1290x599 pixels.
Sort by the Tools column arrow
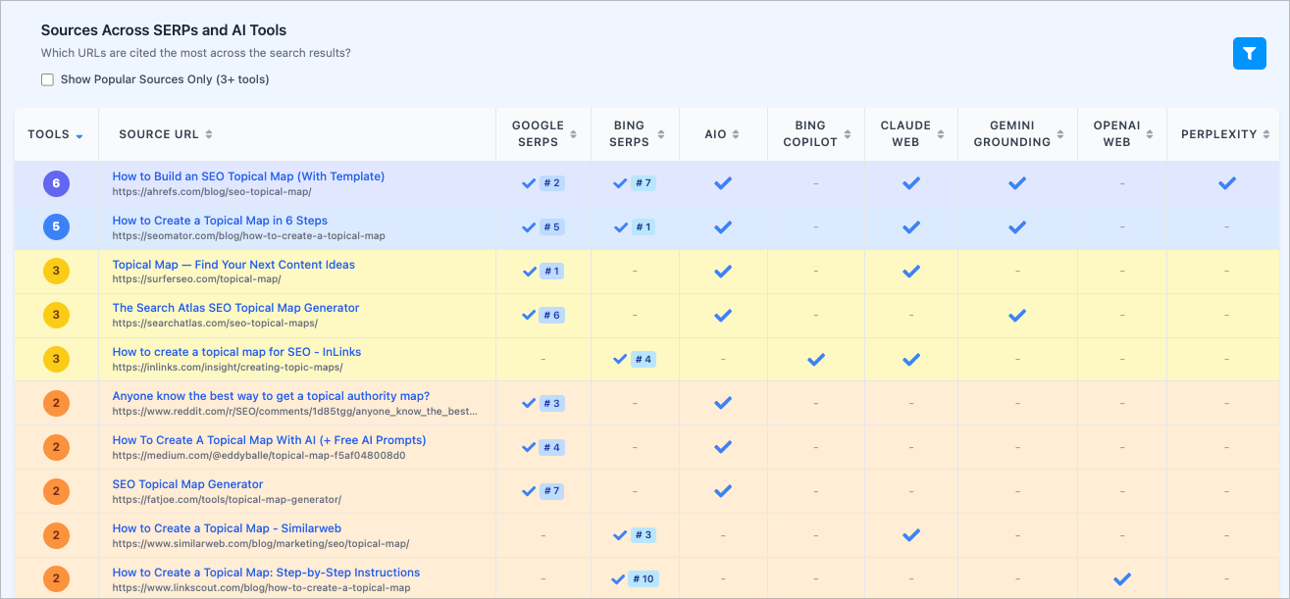79,135
